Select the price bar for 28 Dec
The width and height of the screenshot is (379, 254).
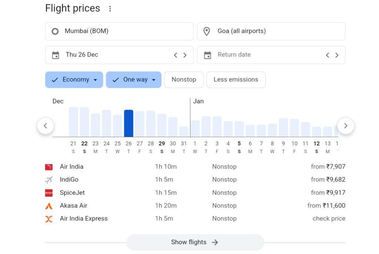pyautogui.click(x=151, y=124)
